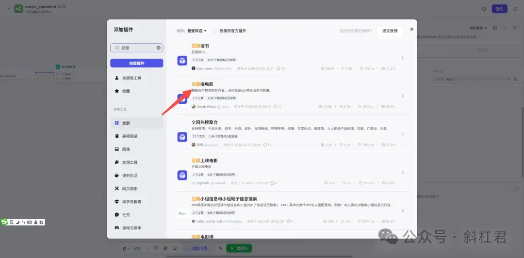524x258 pixels.
Task: Select 网页搜索 category
Action: (x=137, y=189)
